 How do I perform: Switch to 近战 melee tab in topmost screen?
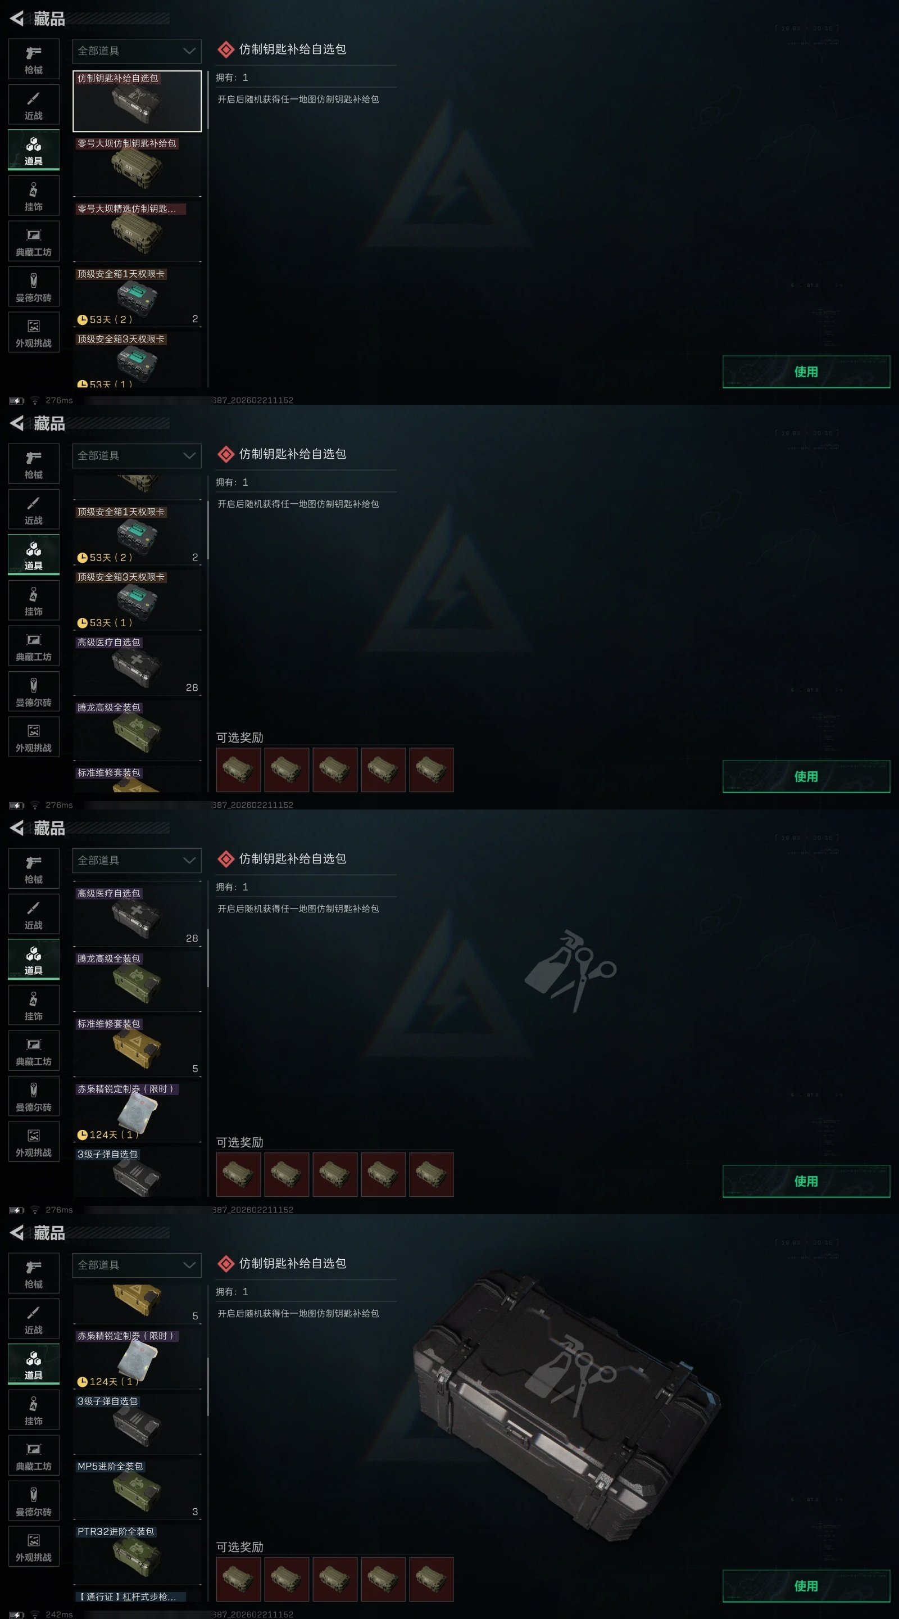34,105
